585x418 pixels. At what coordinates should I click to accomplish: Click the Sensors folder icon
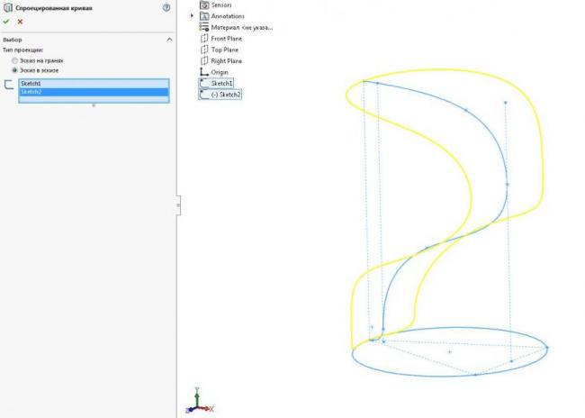(x=204, y=5)
